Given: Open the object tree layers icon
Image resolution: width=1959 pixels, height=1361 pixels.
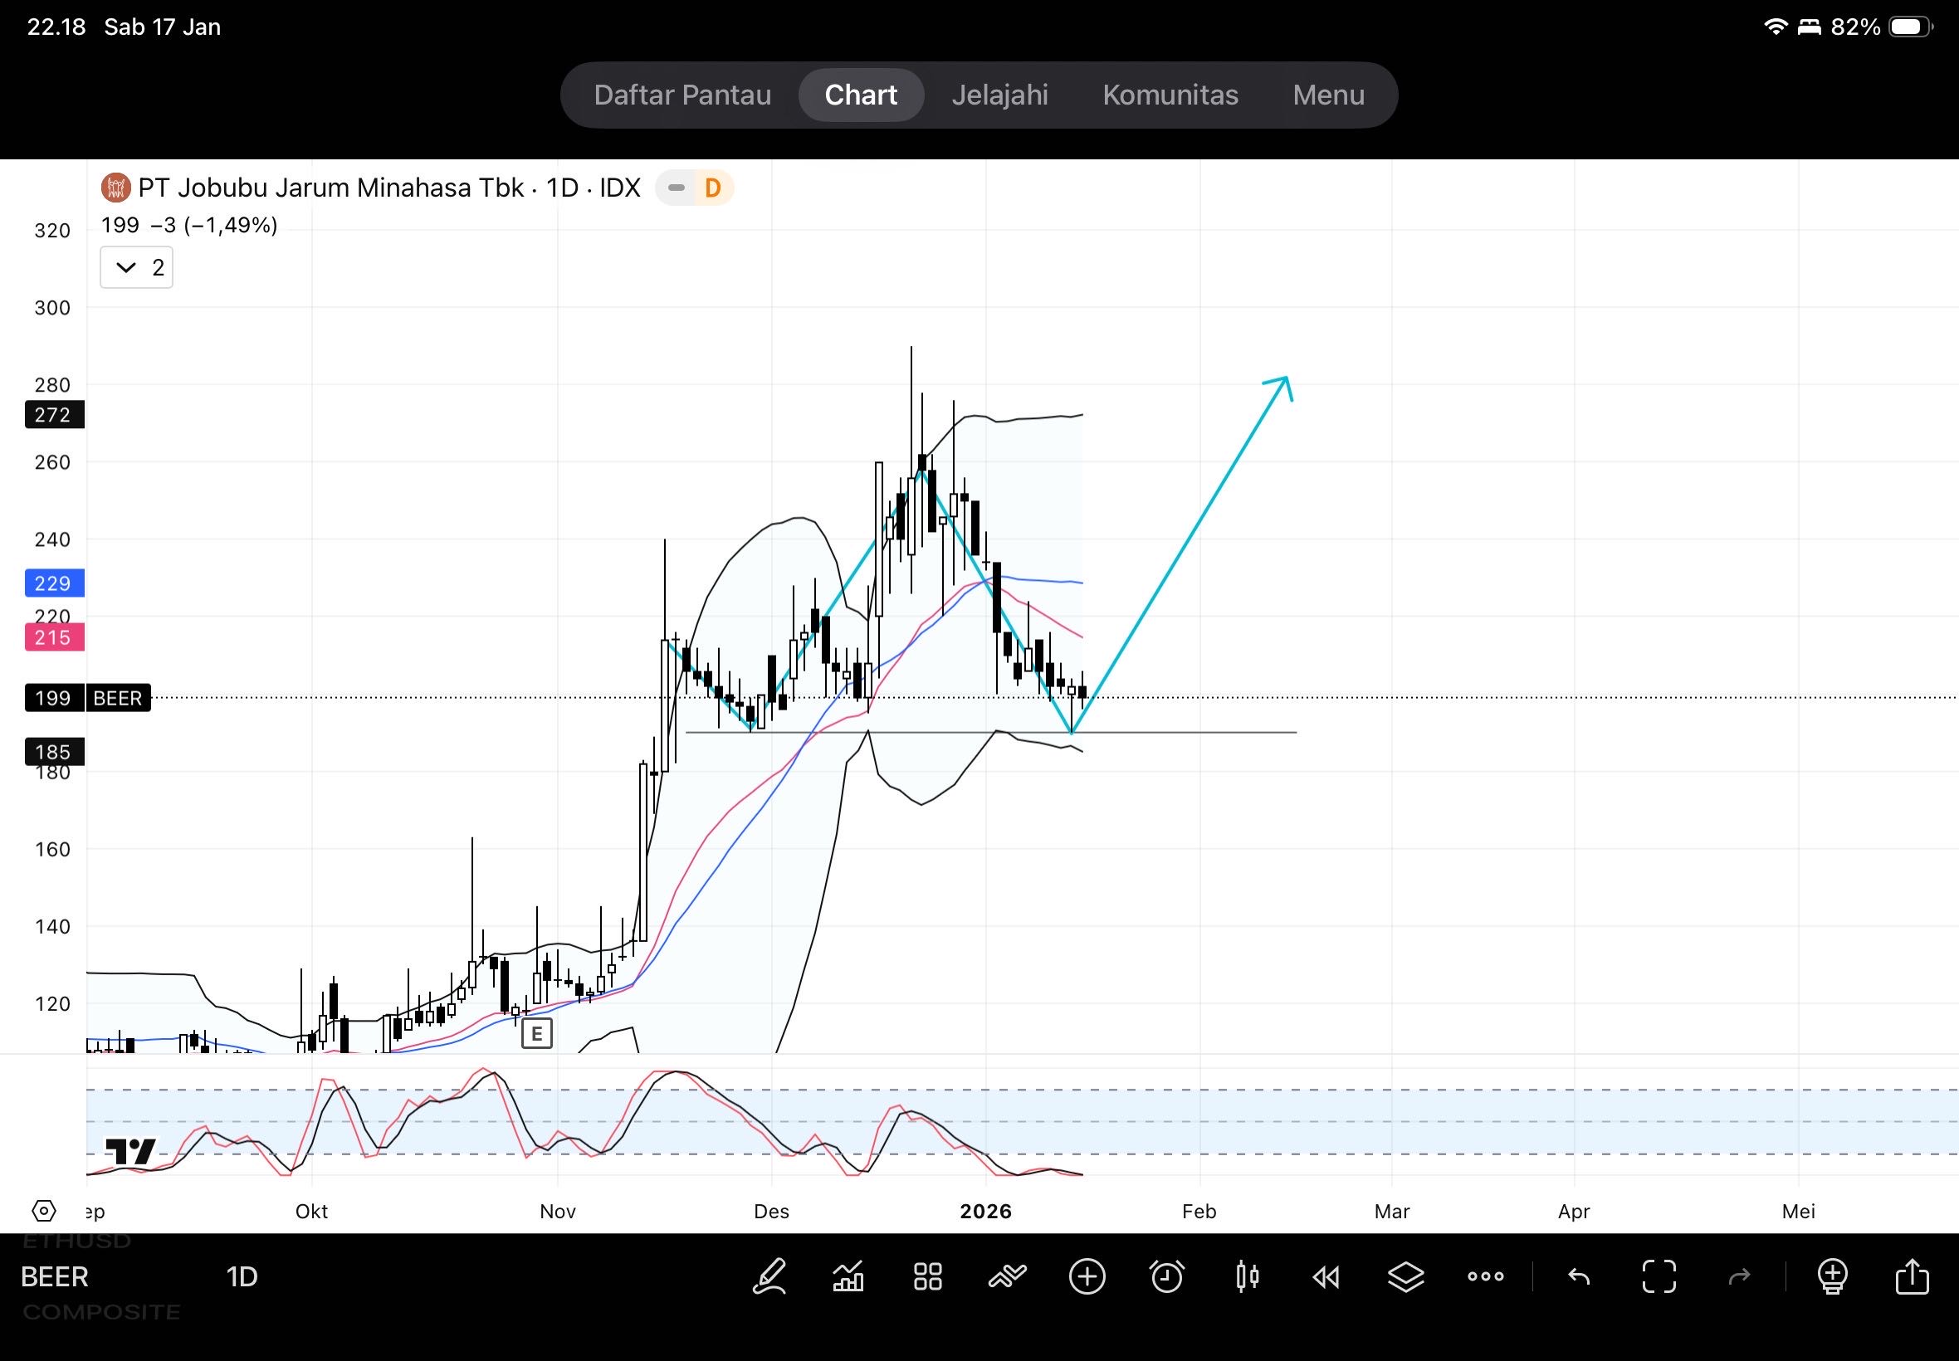Looking at the screenshot, I should coord(1405,1276).
